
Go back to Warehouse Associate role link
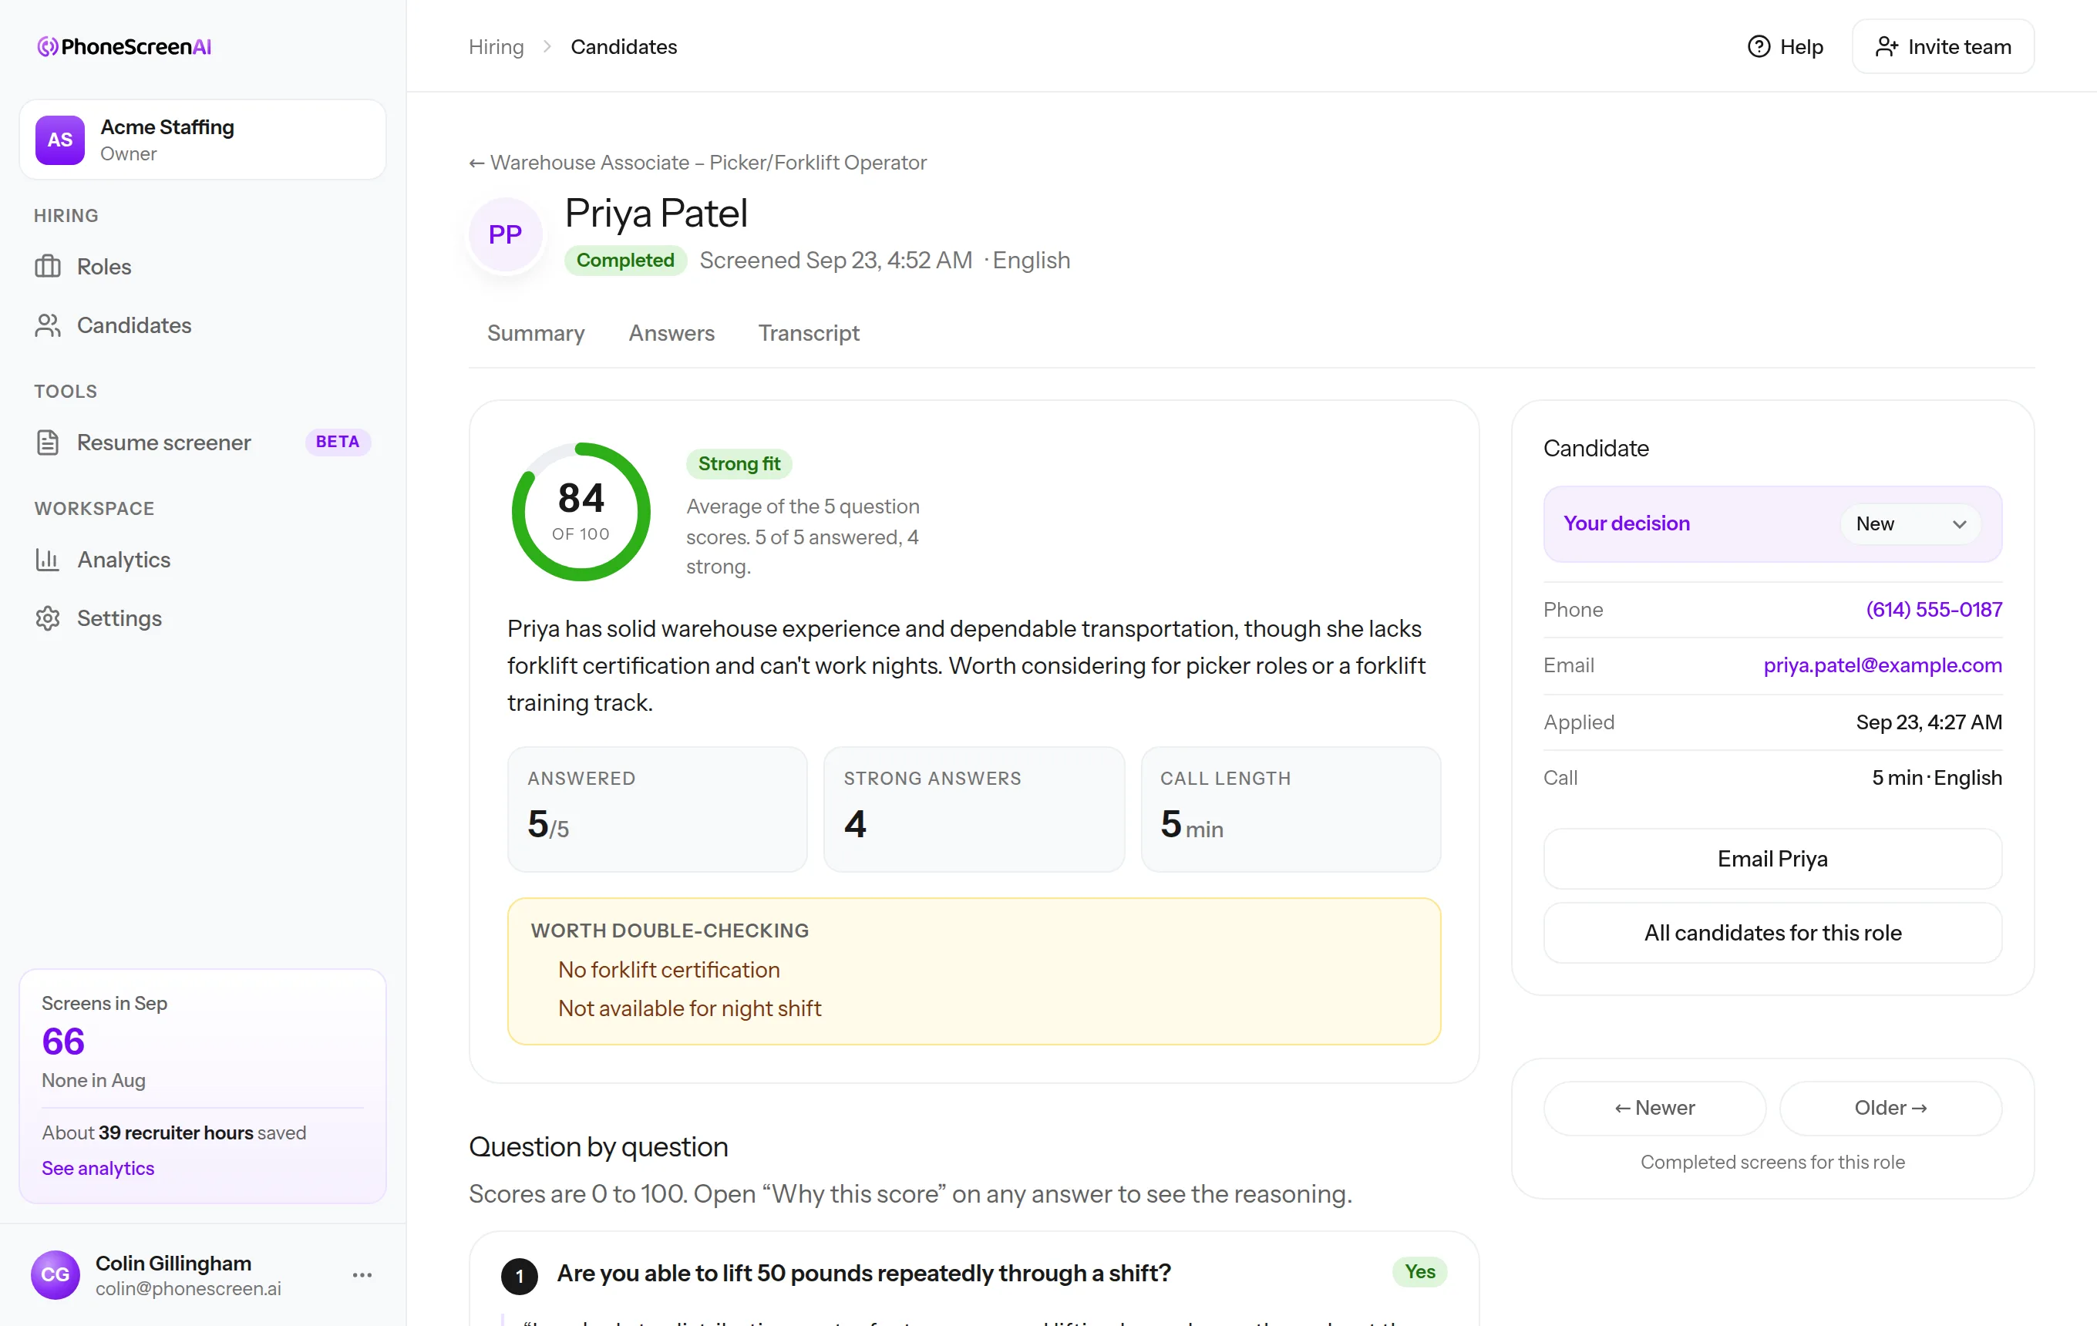(x=698, y=162)
